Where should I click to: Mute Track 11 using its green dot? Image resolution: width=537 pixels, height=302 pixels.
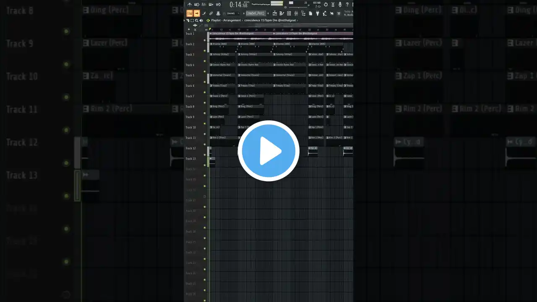pyautogui.click(x=205, y=144)
